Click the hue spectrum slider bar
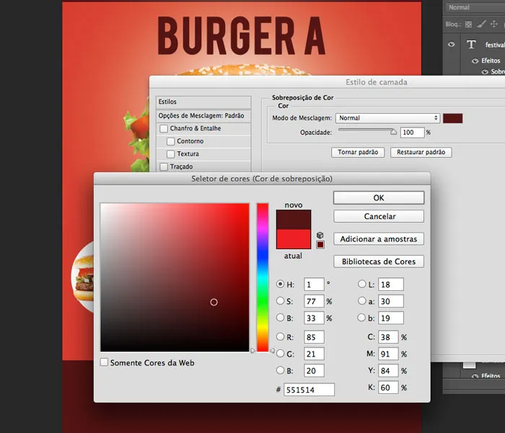Viewport: 505px width, 433px height. [263, 277]
